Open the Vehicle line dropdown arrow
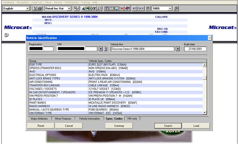Screen dimensions: 238x161 (x=178, y=49)
